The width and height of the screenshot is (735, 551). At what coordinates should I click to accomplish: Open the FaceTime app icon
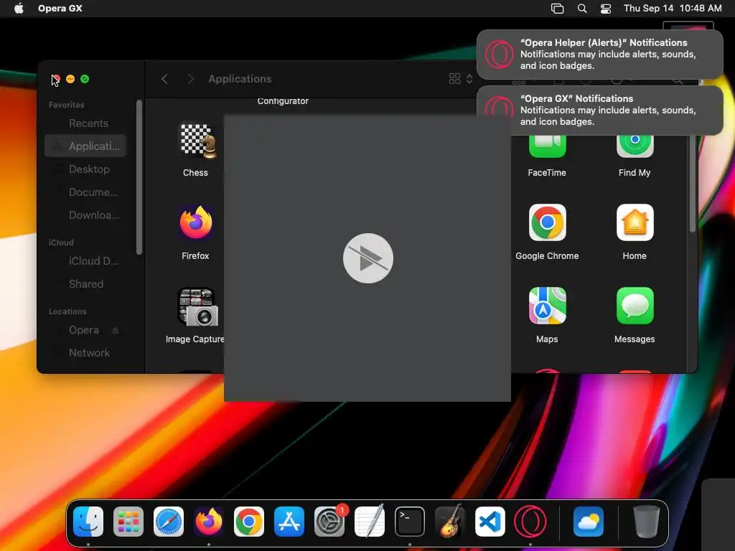click(x=547, y=146)
